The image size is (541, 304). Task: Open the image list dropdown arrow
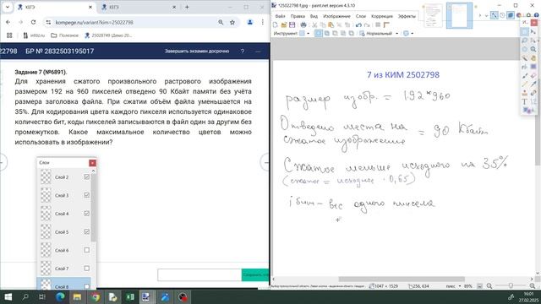coord(487,15)
